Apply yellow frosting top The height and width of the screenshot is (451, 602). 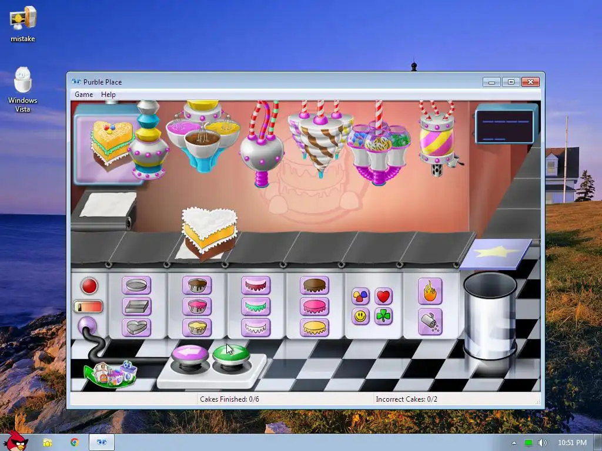(315, 328)
